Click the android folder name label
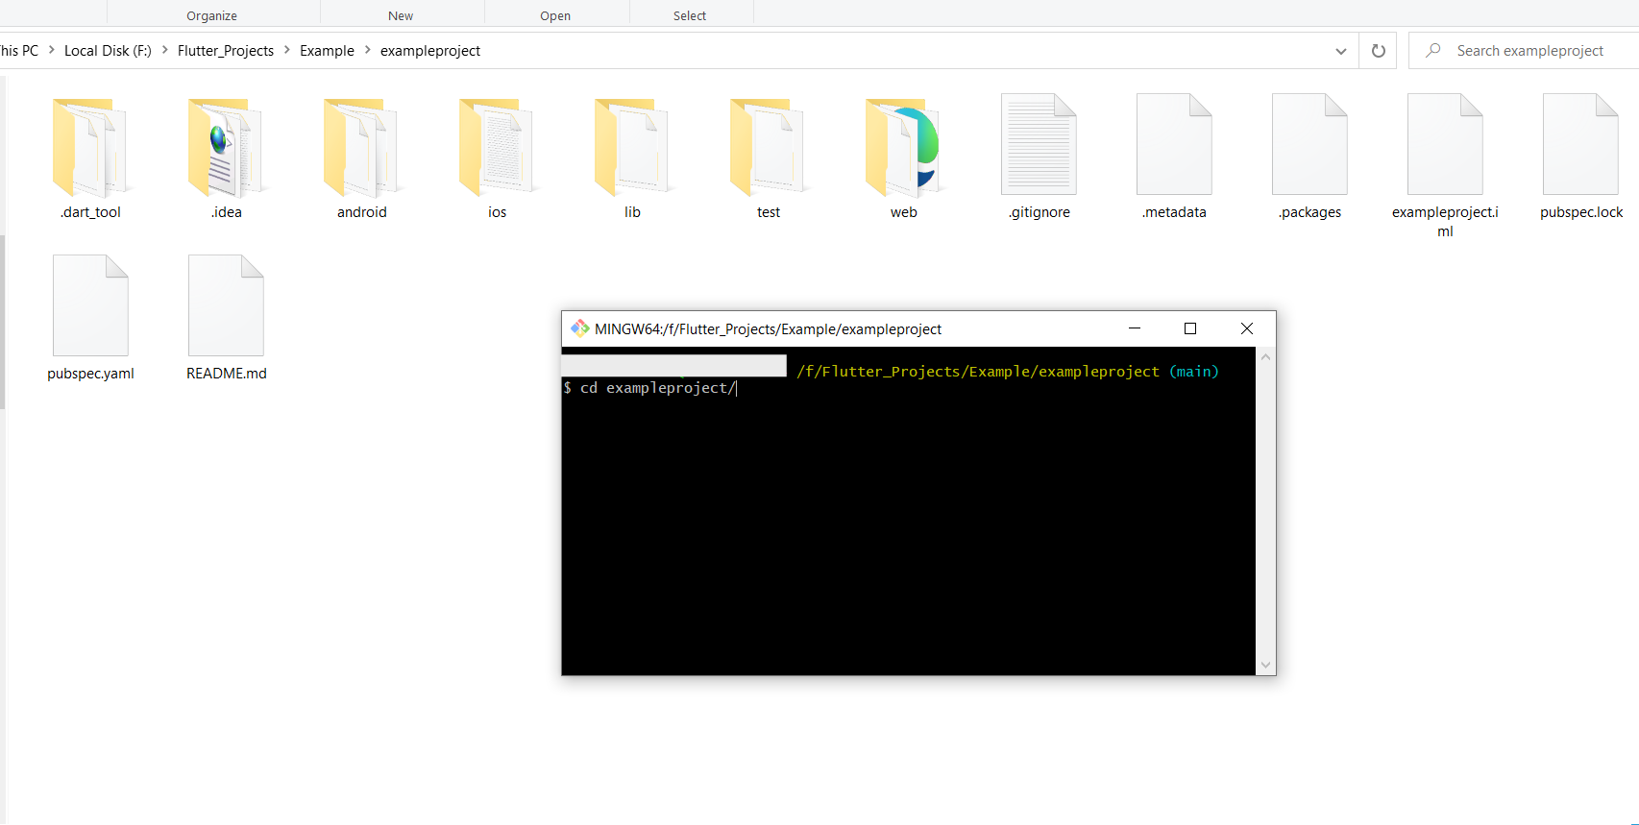Image resolution: width=1639 pixels, height=825 pixels. click(x=361, y=212)
